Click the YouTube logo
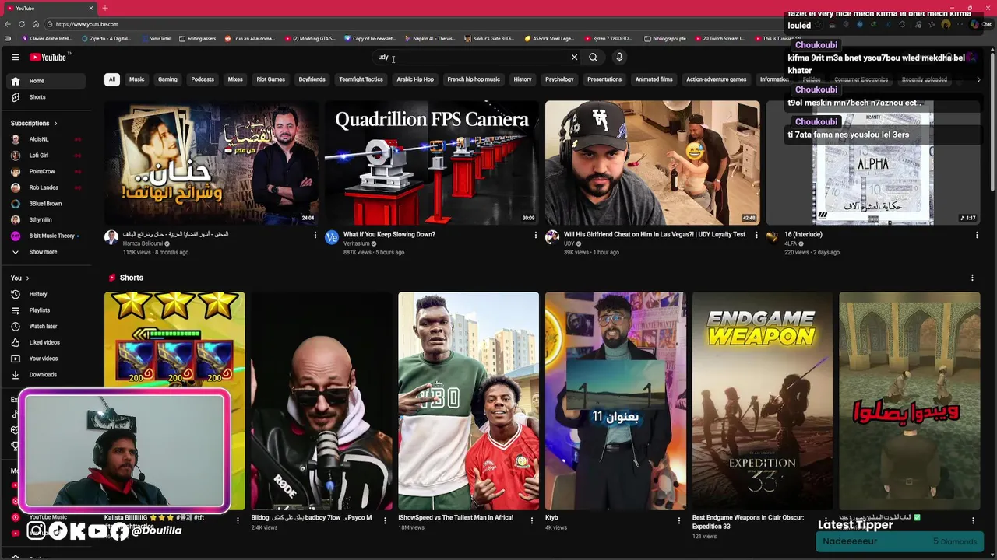The width and height of the screenshot is (997, 560). pos(49,57)
